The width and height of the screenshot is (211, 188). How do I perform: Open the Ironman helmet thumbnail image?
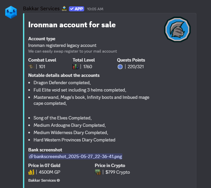177,29
